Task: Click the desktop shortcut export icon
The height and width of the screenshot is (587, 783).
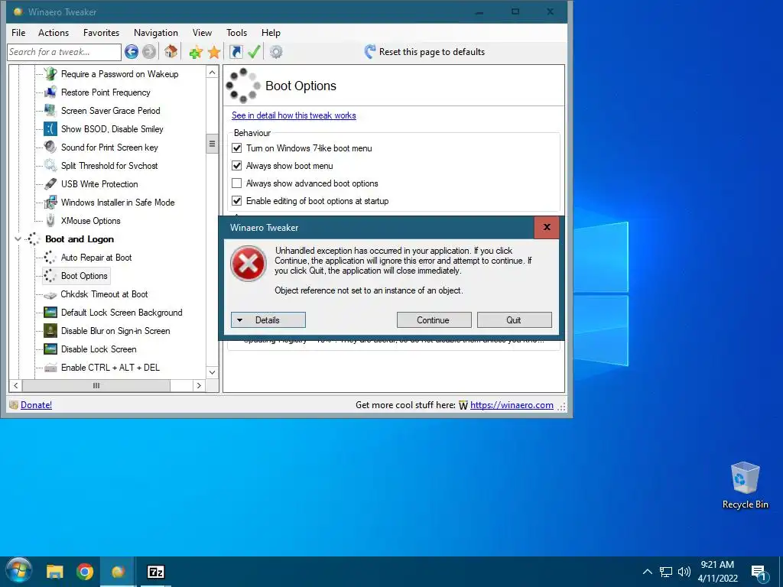Action: [x=236, y=51]
